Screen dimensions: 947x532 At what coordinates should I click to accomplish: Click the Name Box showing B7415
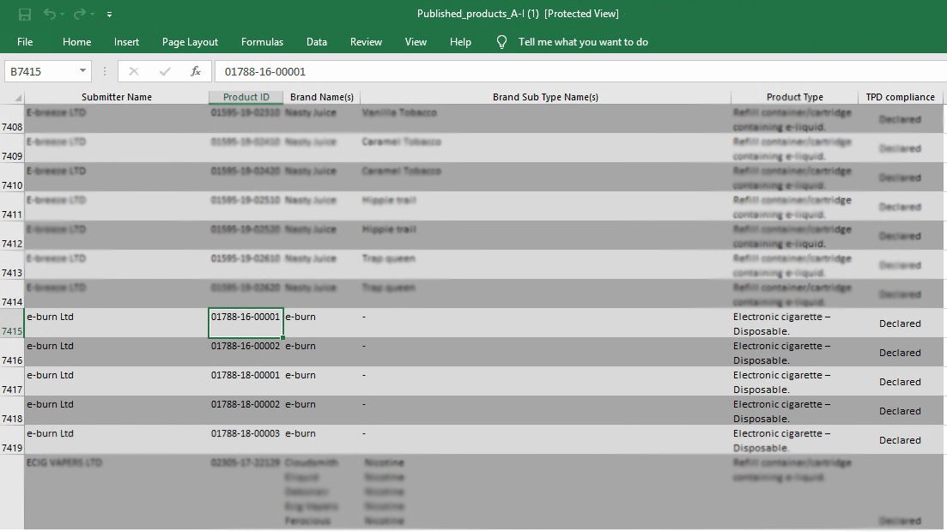40,71
